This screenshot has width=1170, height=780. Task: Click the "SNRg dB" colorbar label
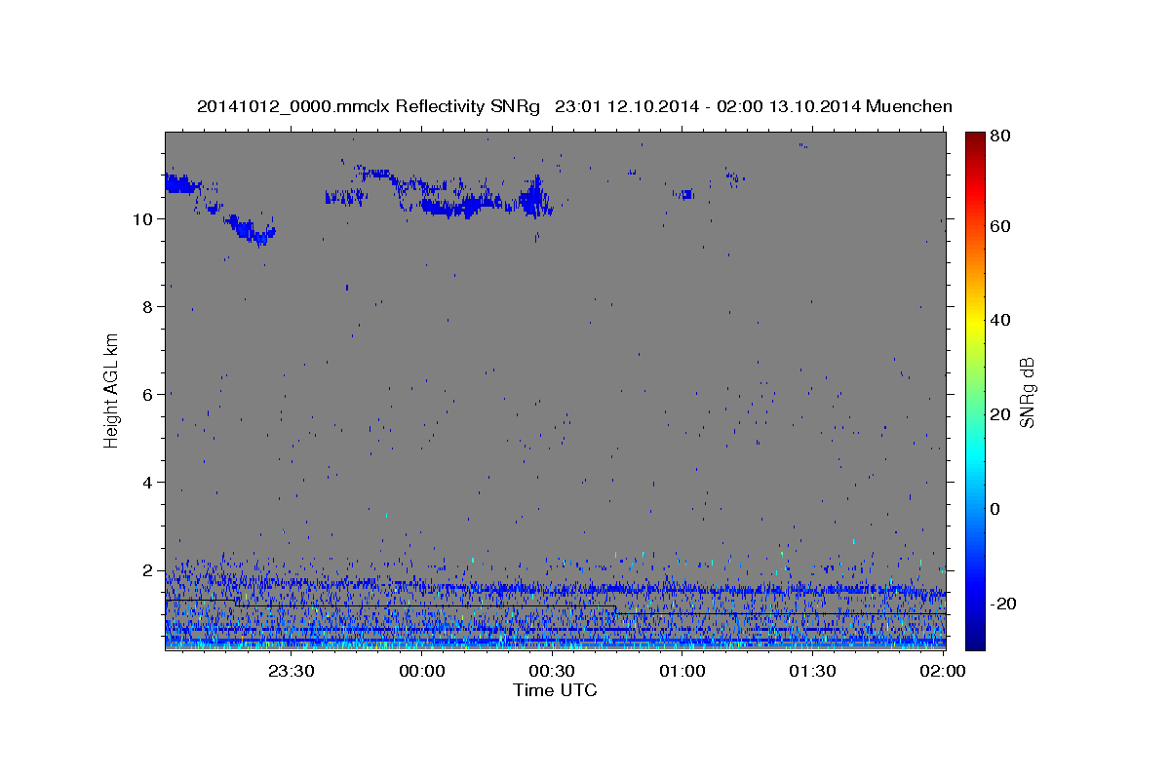(1027, 393)
